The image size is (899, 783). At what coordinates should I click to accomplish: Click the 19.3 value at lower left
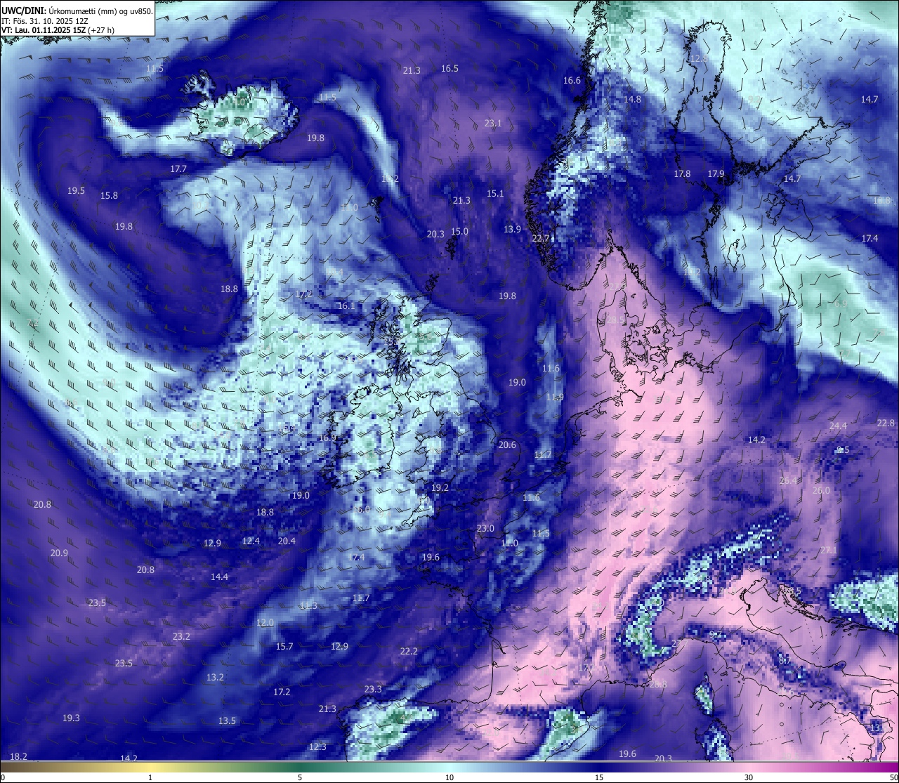click(71, 718)
